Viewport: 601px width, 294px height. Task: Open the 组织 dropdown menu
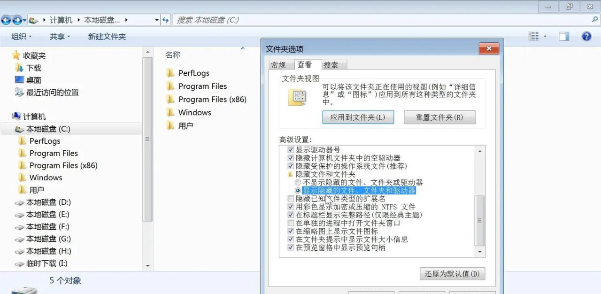(22, 36)
